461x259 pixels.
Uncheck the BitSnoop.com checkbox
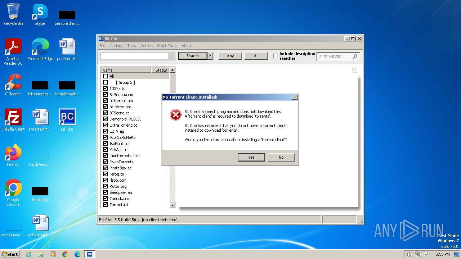coord(105,95)
